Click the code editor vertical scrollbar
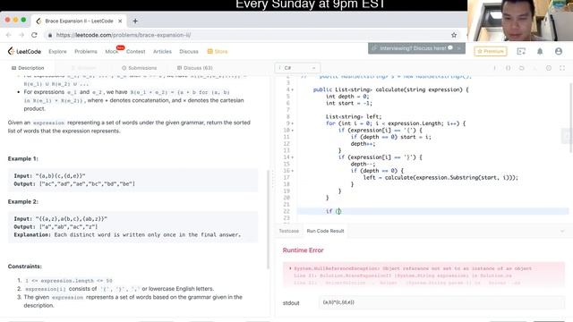This screenshot has height=322, width=573. click(x=571, y=117)
